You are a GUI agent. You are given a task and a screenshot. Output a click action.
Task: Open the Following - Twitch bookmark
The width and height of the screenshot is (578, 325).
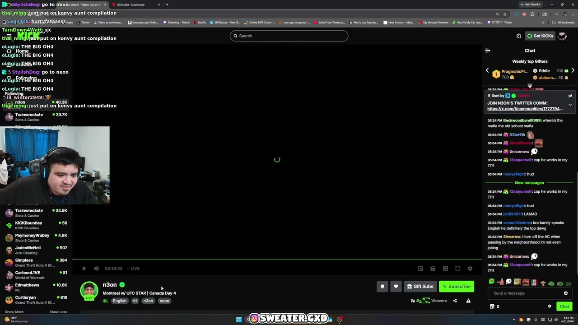click(x=177, y=23)
